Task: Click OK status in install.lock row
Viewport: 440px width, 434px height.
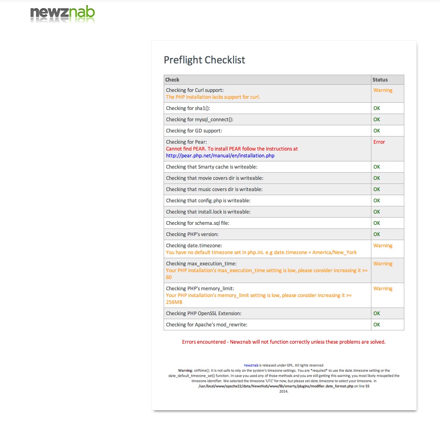Action: point(377,212)
